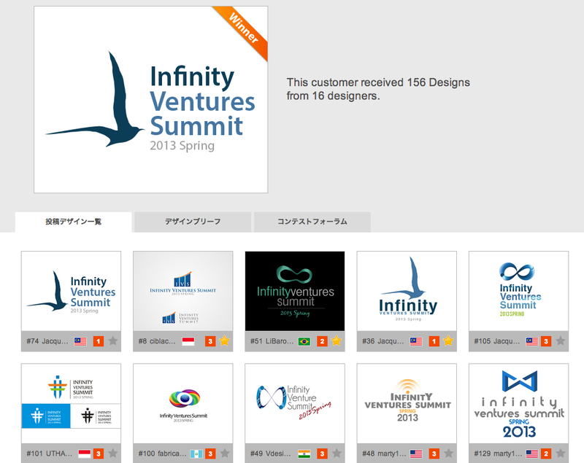
Task: Click the orange 3 badge on design #105
Action: (x=546, y=341)
